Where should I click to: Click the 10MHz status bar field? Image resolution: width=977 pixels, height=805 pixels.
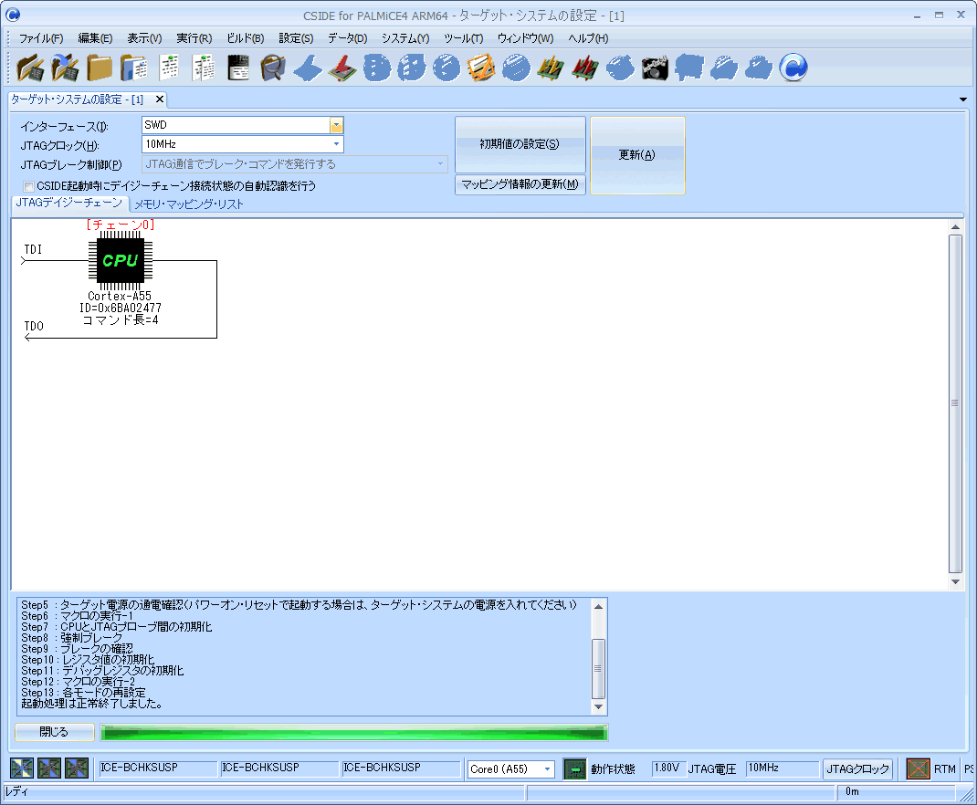pos(782,768)
